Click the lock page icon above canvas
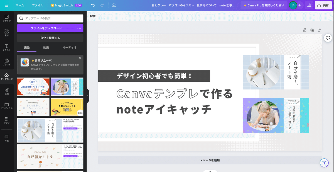Image resolution: width=334 pixels, height=172 pixels. [x=305, y=30]
